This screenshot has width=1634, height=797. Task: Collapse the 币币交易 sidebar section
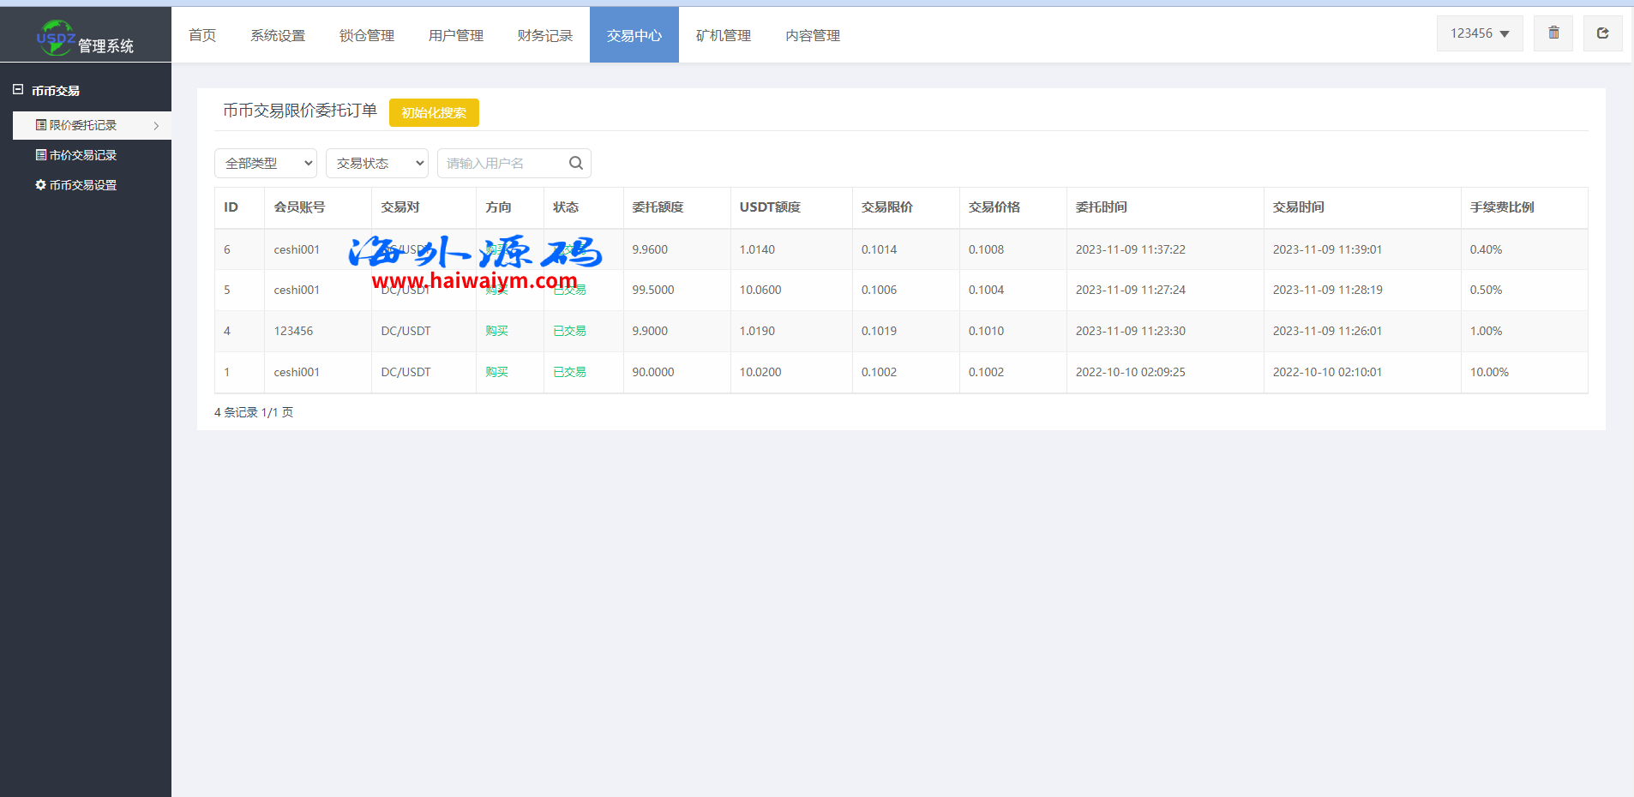tap(18, 90)
